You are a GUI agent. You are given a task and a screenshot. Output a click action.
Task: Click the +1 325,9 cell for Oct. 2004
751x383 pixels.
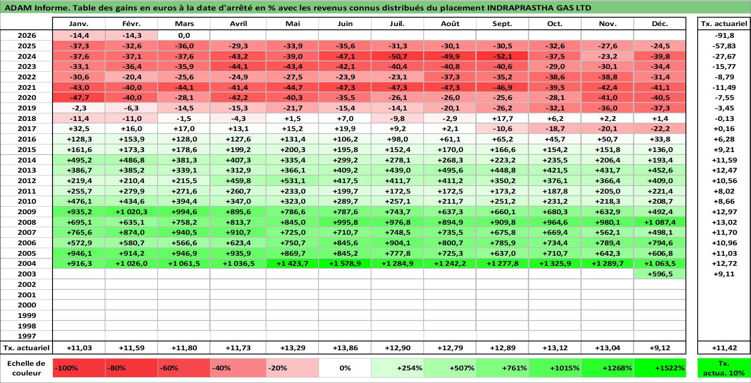point(555,263)
